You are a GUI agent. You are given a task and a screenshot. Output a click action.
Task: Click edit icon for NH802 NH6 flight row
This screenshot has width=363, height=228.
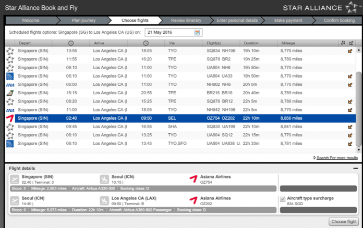350,85
